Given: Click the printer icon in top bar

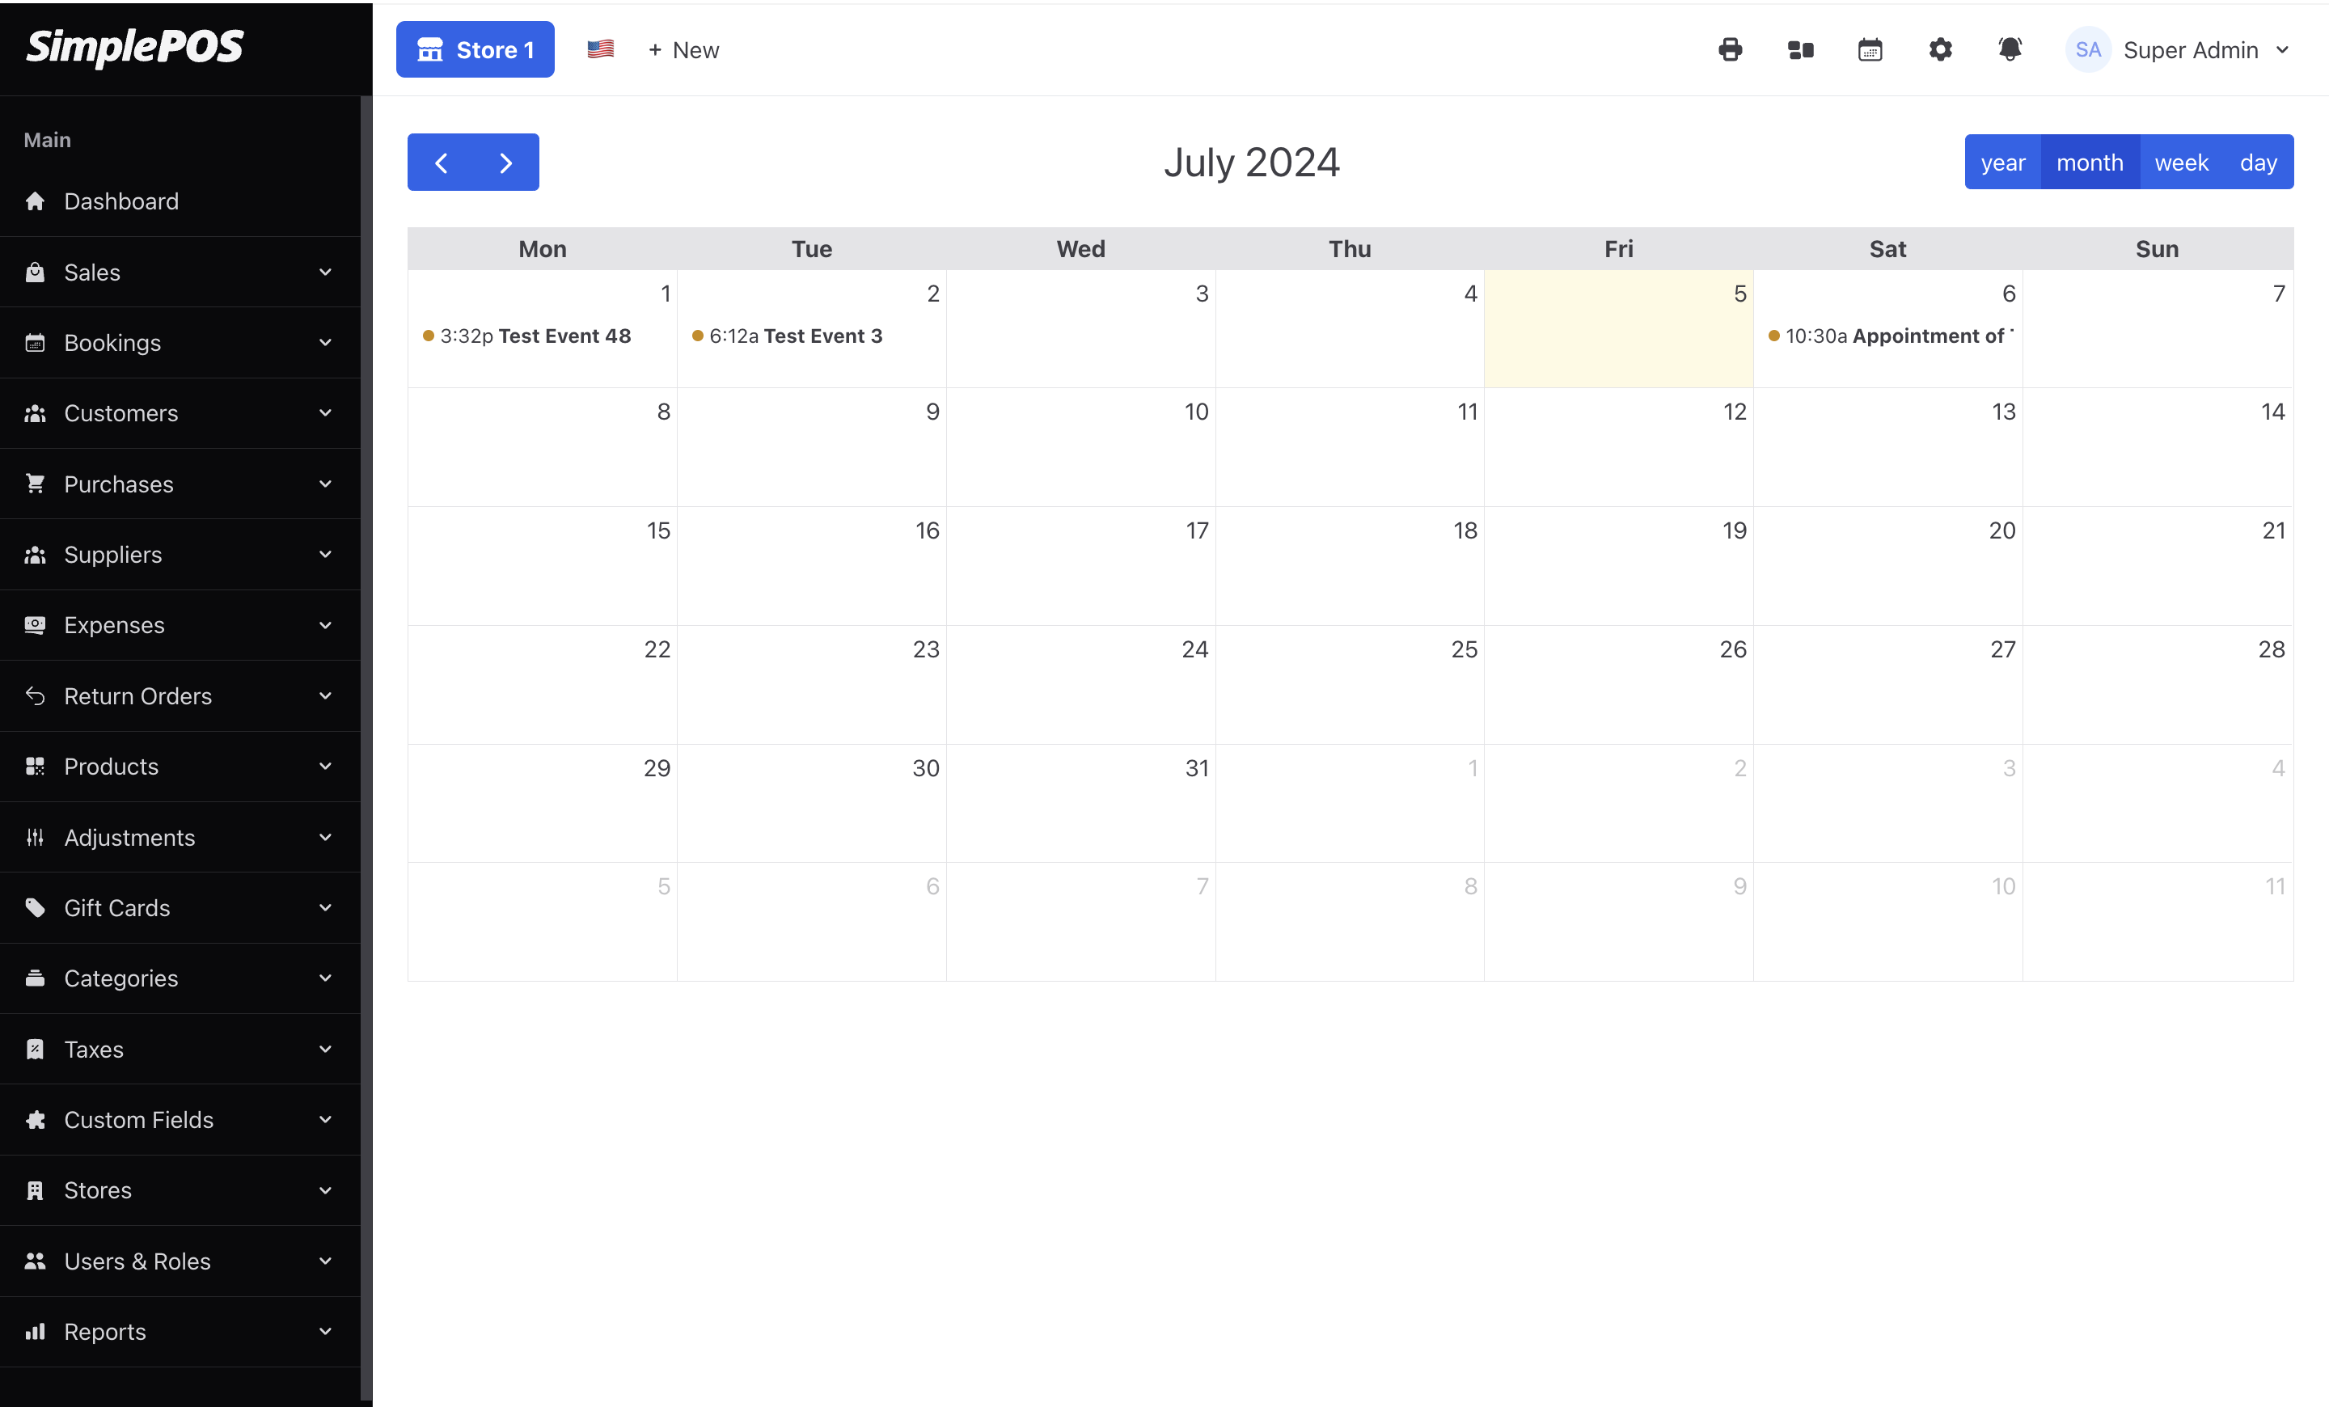Looking at the screenshot, I should (x=1730, y=50).
